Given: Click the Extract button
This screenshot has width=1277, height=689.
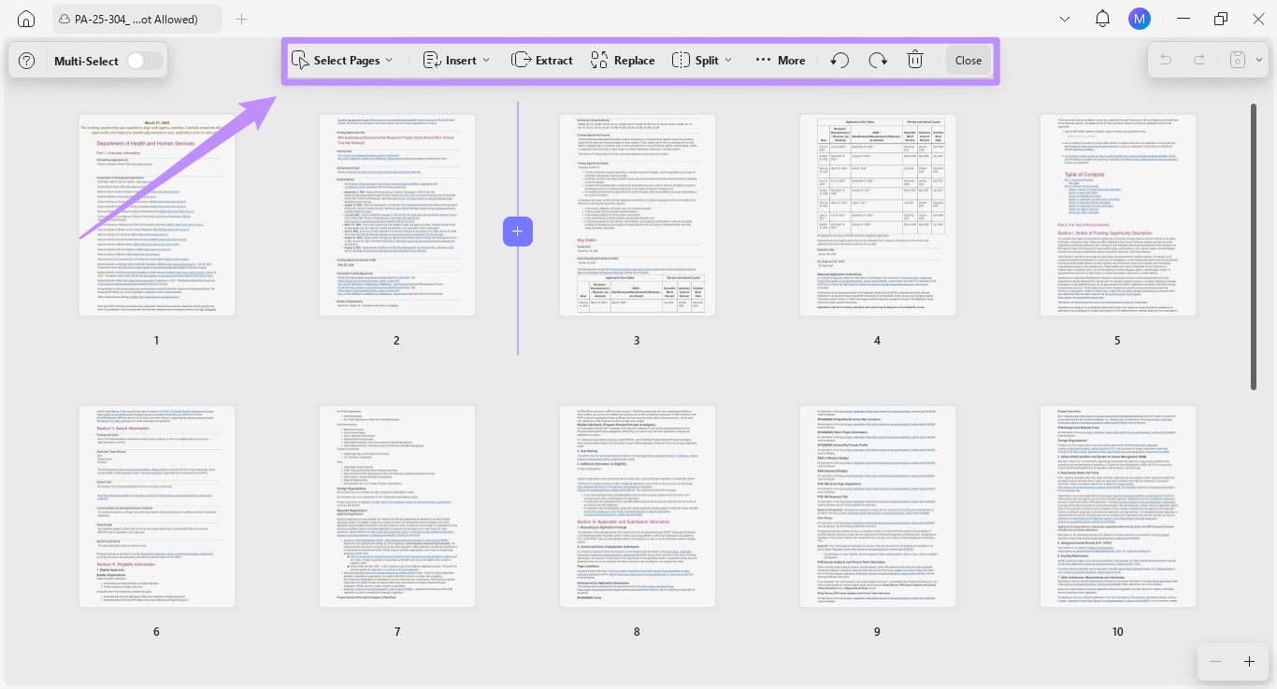Looking at the screenshot, I should coord(542,61).
